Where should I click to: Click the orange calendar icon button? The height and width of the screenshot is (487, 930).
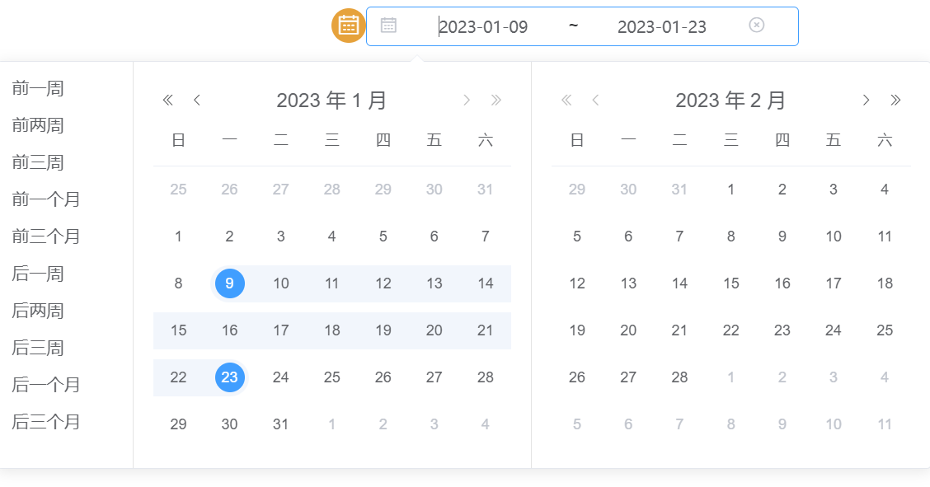coord(348,26)
